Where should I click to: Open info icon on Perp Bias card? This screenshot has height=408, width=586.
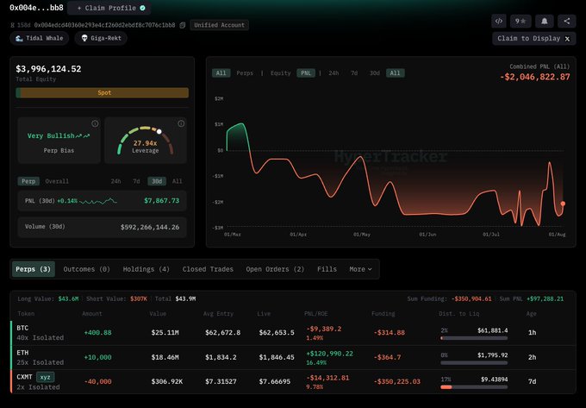pyautogui.click(x=95, y=123)
